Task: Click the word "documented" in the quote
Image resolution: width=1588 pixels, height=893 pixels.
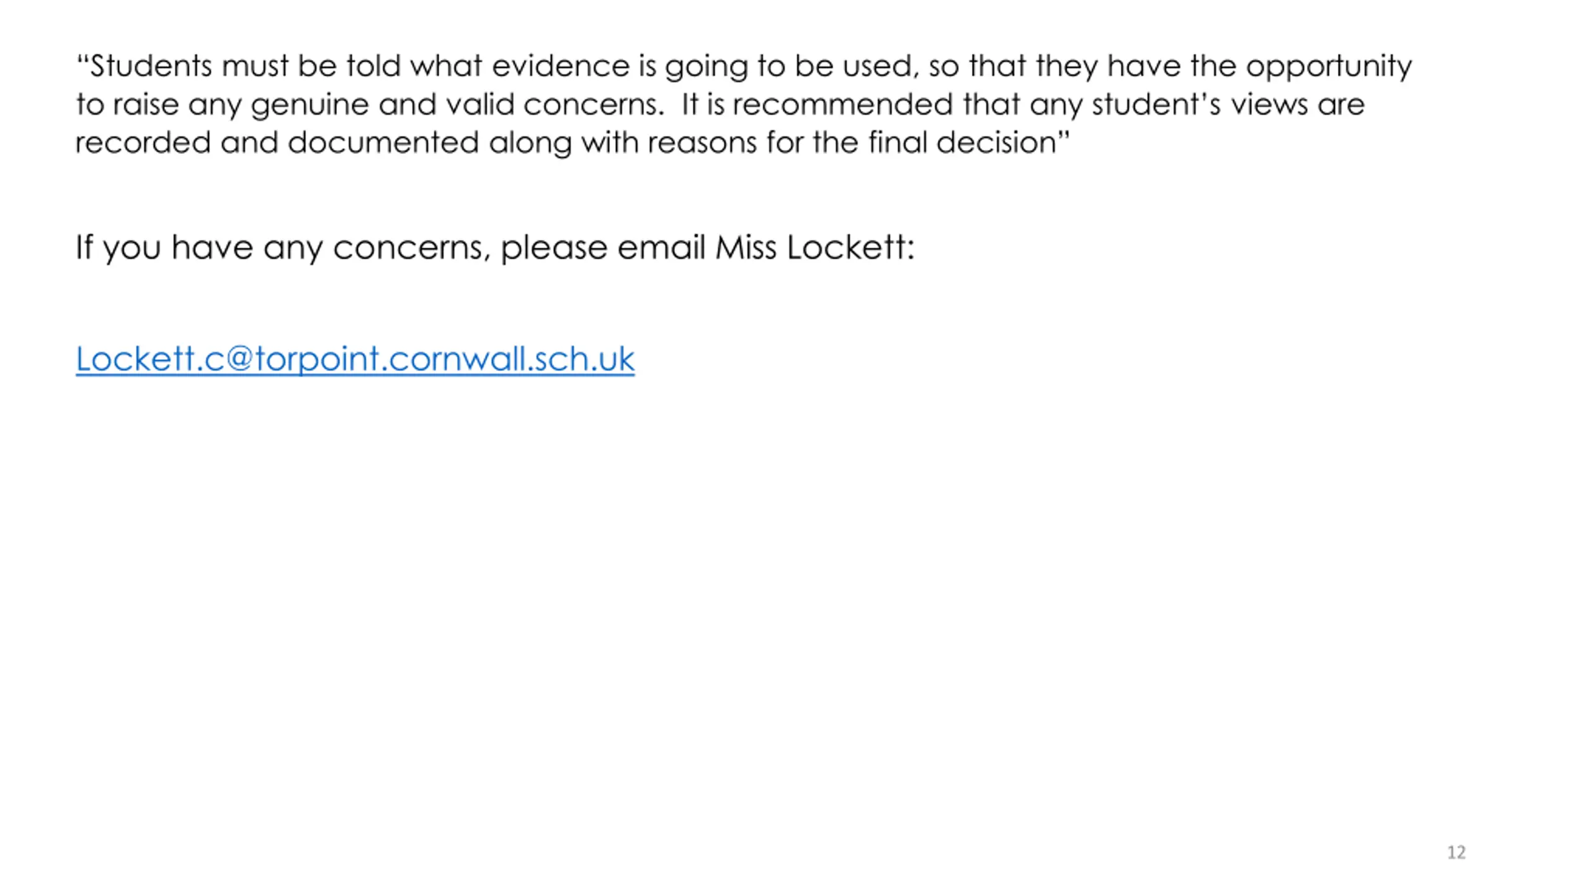Action: (x=383, y=143)
